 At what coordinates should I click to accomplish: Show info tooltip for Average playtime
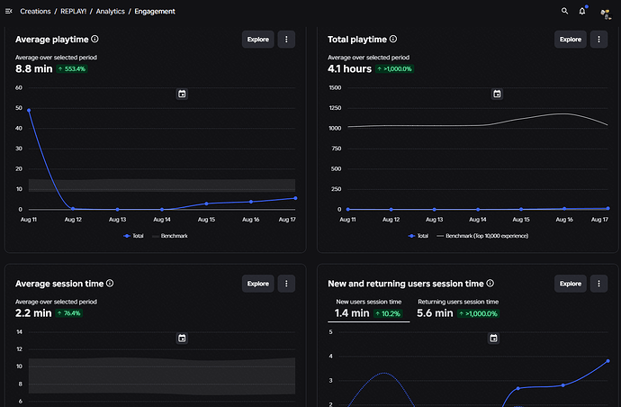(x=94, y=39)
